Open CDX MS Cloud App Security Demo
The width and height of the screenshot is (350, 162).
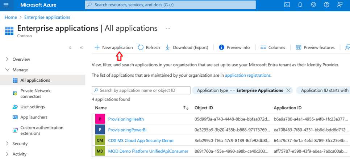[141, 141]
